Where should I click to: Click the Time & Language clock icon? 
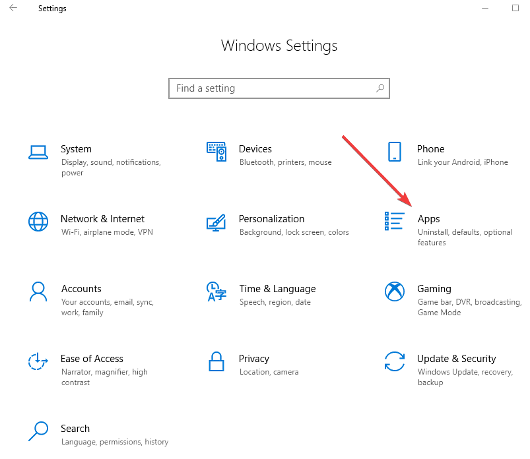click(216, 292)
